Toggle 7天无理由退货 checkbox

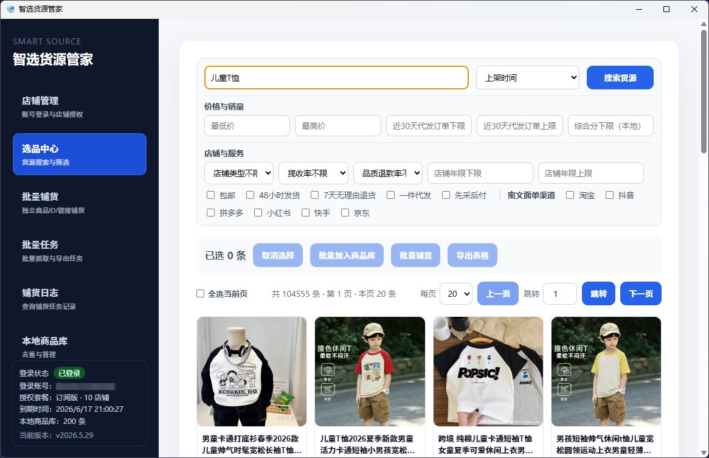pos(315,195)
